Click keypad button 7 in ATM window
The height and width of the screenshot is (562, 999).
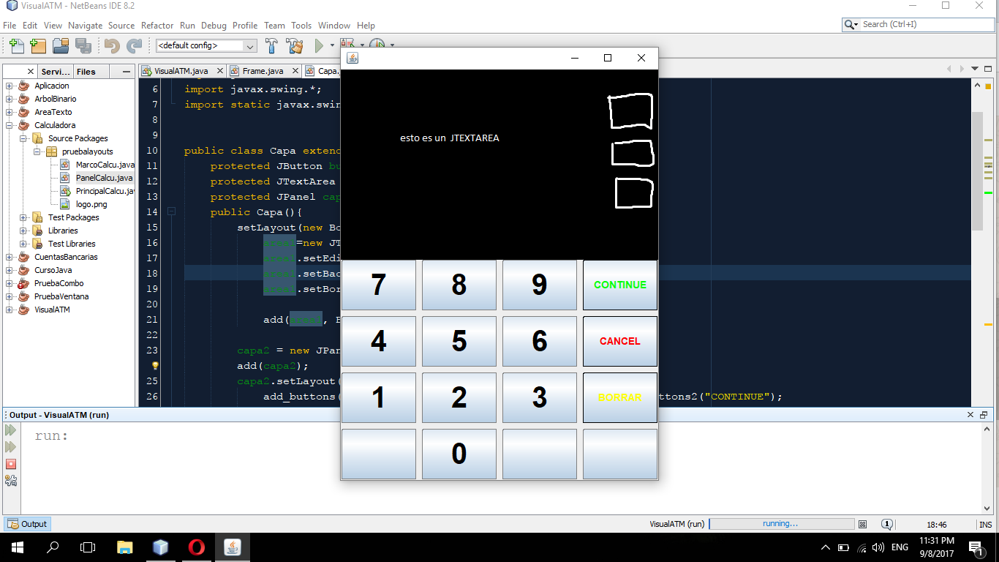(379, 285)
